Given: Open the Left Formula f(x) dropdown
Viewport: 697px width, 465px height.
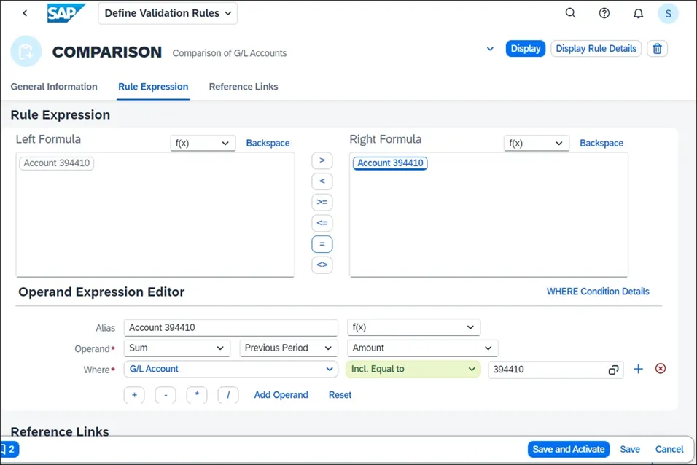Looking at the screenshot, I should pyautogui.click(x=203, y=144).
